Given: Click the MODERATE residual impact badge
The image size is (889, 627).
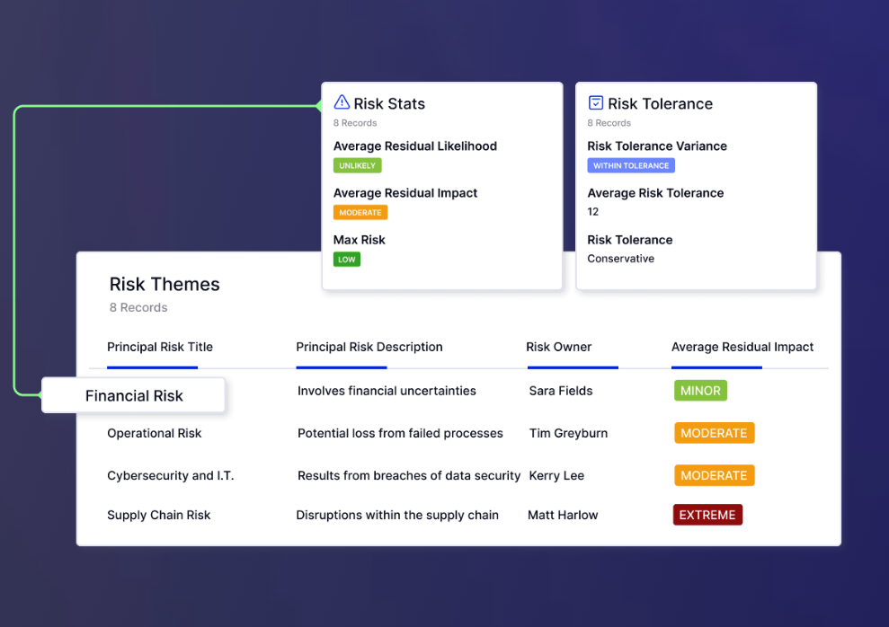Looking at the screenshot, I should [x=360, y=212].
